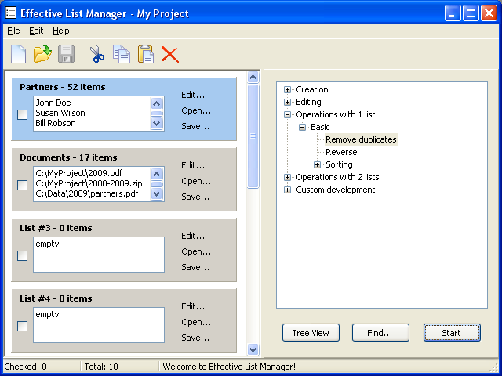This screenshot has height=376, width=502.
Task: Click Partners list box scroll up arrow
Action: point(157,103)
